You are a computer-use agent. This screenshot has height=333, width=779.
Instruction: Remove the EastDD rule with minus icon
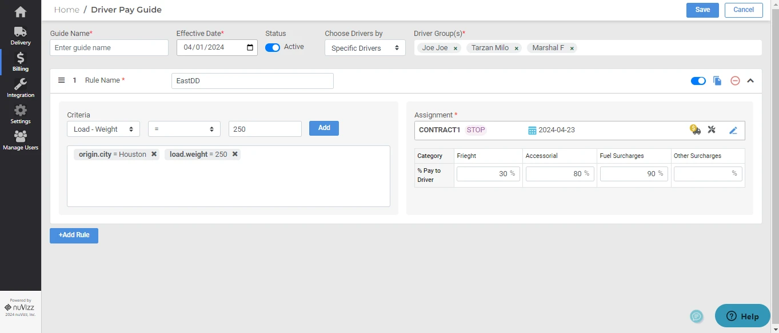click(735, 81)
